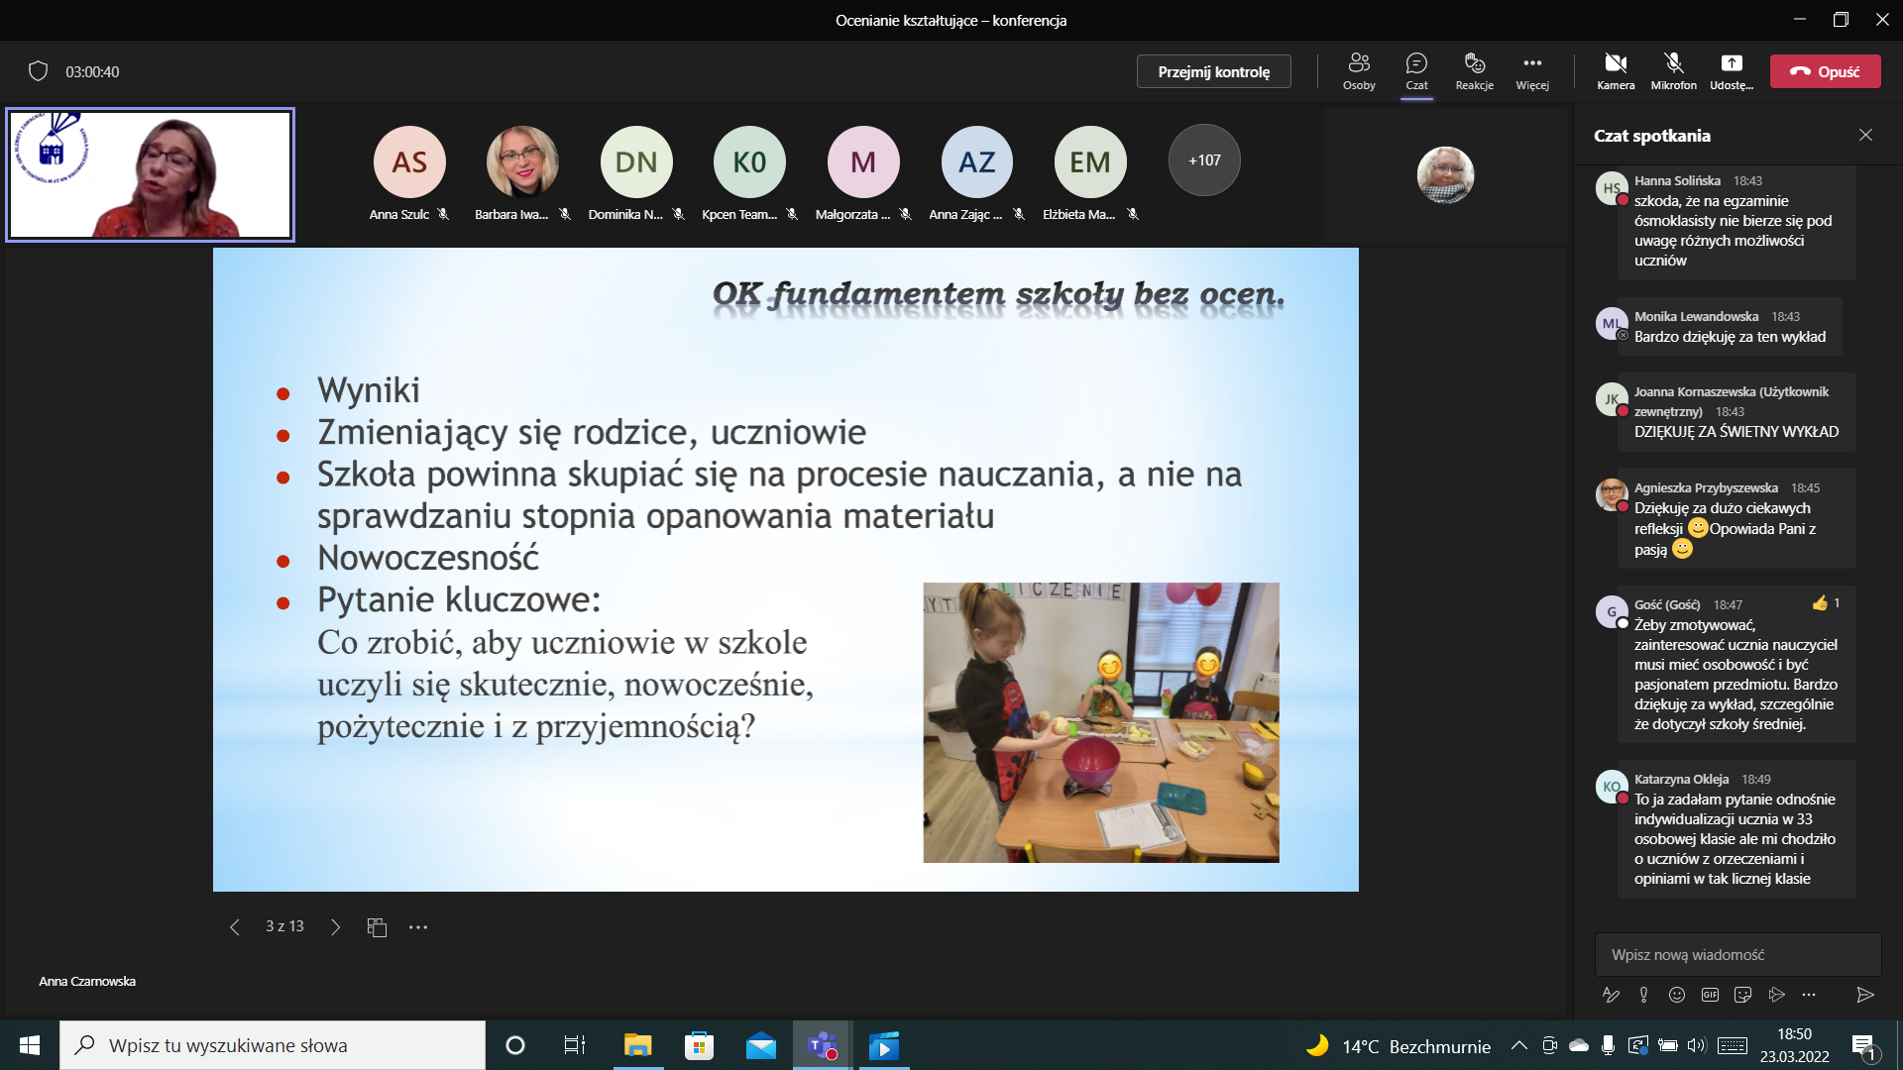Open the Windows Start menu
1903x1070 pixels.
pos(30,1045)
